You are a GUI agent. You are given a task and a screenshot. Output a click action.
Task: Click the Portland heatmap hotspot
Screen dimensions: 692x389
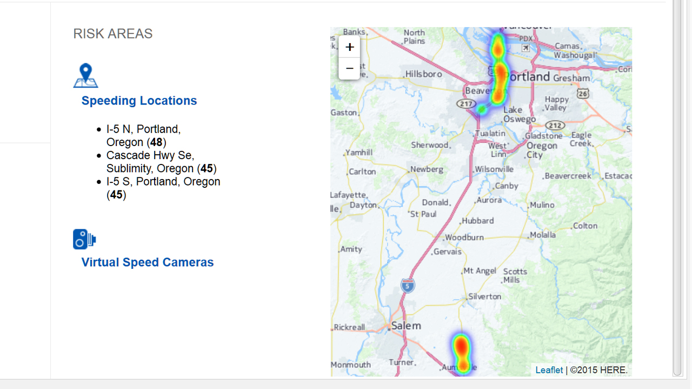coord(501,76)
